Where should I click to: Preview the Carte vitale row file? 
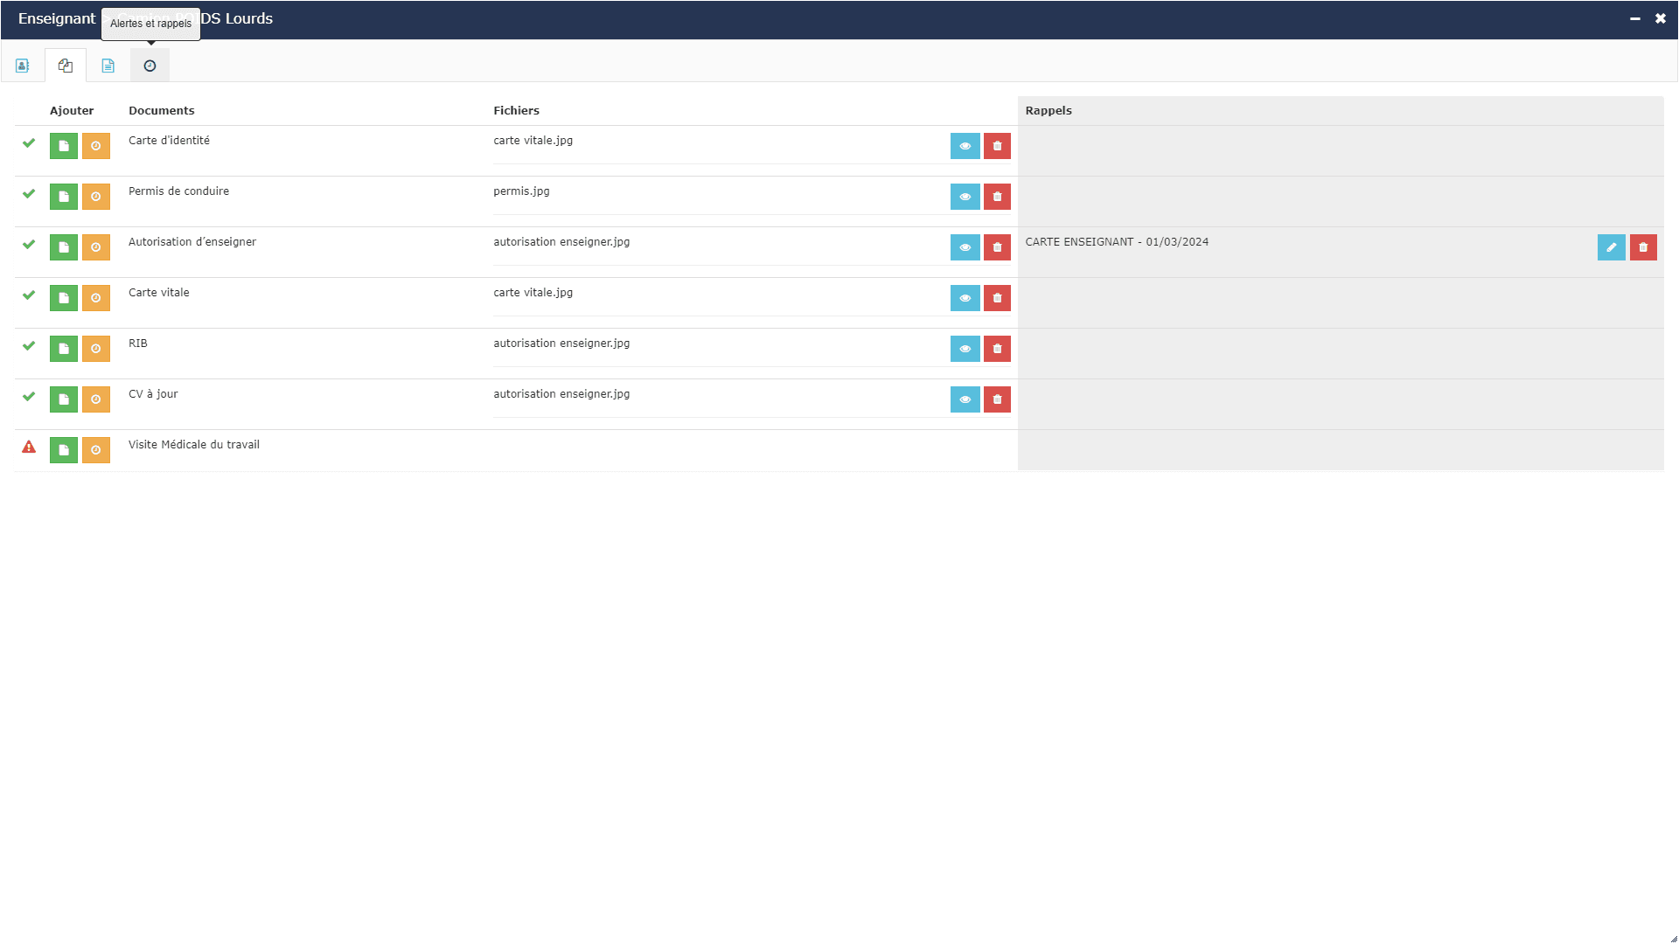click(965, 298)
